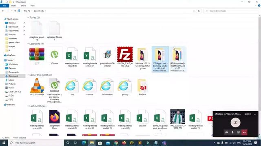The width and height of the screenshot is (261, 146).
Task: Open Microsoft Teams from taskbar
Action: (164, 143)
